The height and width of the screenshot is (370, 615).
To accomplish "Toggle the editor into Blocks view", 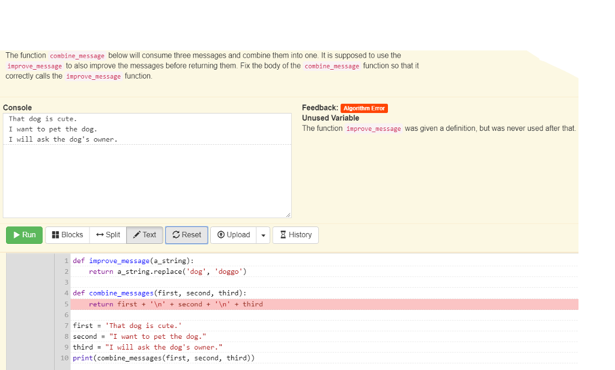I will pos(67,235).
